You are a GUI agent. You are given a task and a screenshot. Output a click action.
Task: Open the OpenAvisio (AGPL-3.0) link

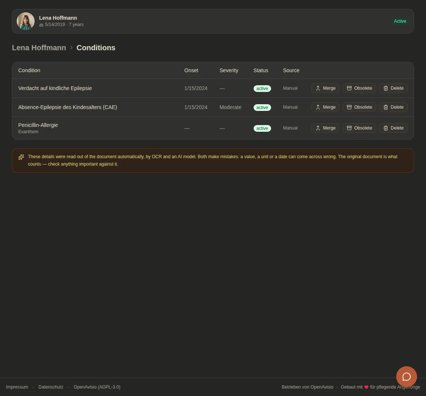[97, 387]
